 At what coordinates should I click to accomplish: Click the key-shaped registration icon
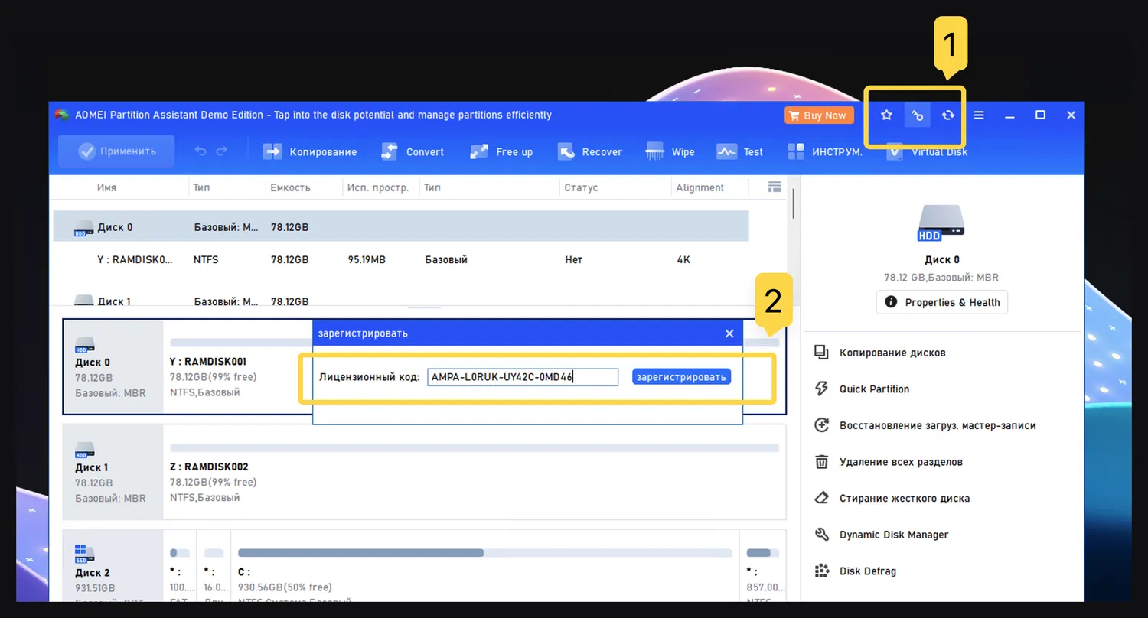tap(917, 115)
